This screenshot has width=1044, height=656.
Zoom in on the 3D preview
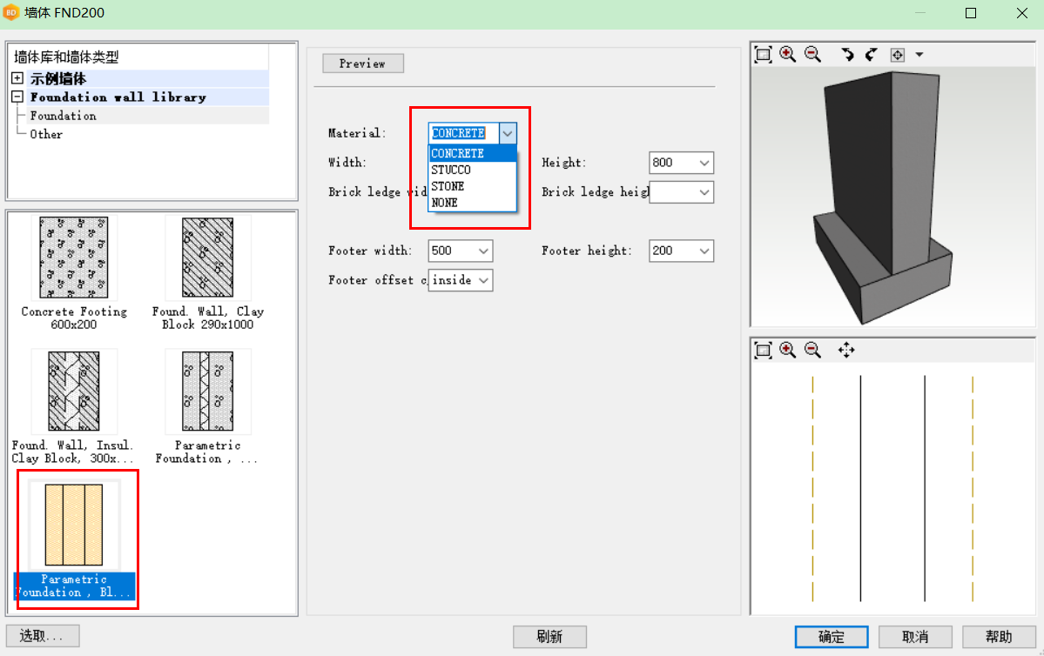pos(788,55)
